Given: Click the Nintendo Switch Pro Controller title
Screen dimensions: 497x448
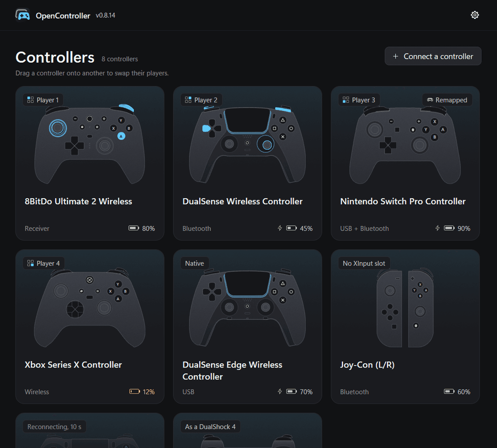Looking at the screenshot, I should [x=403, y=201].
